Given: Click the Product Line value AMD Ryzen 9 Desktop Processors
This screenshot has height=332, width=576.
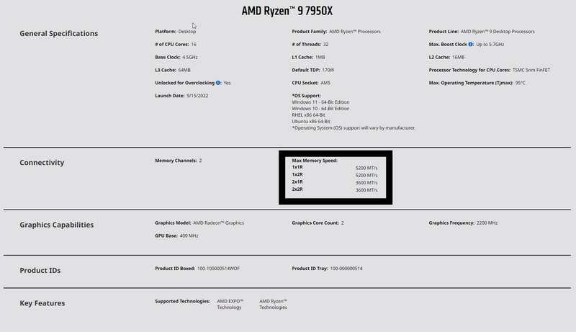Looking at the screenshot, I should 498,32.
